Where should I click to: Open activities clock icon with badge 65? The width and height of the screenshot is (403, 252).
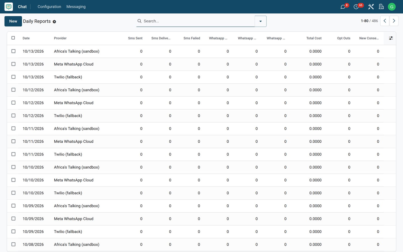click(x=356, y=7)
